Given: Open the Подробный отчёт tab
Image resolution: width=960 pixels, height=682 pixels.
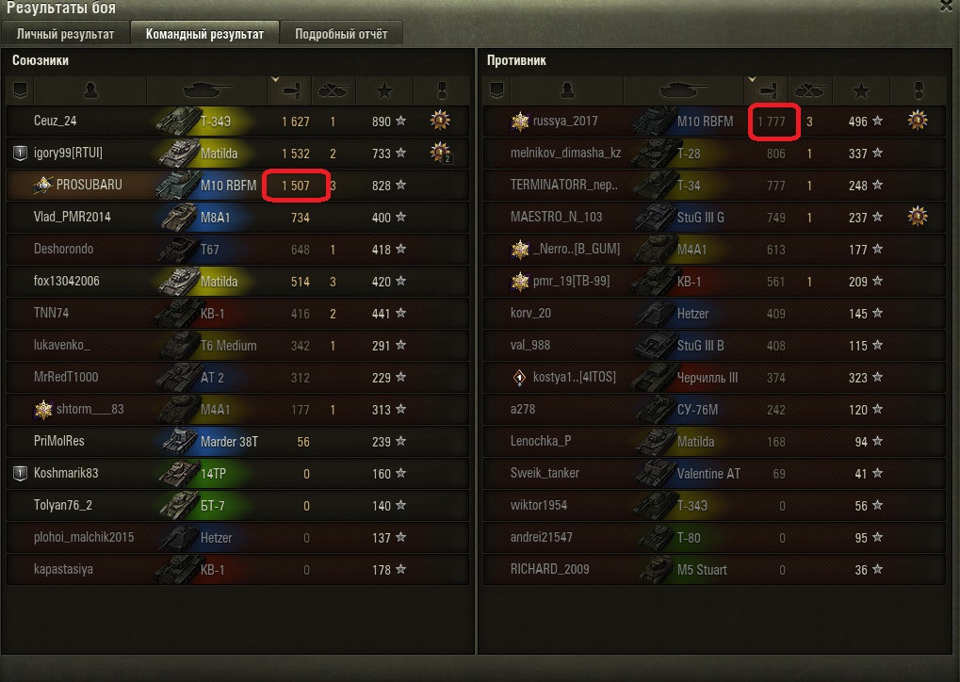Looking at the screenshot, I should point(341,34).
